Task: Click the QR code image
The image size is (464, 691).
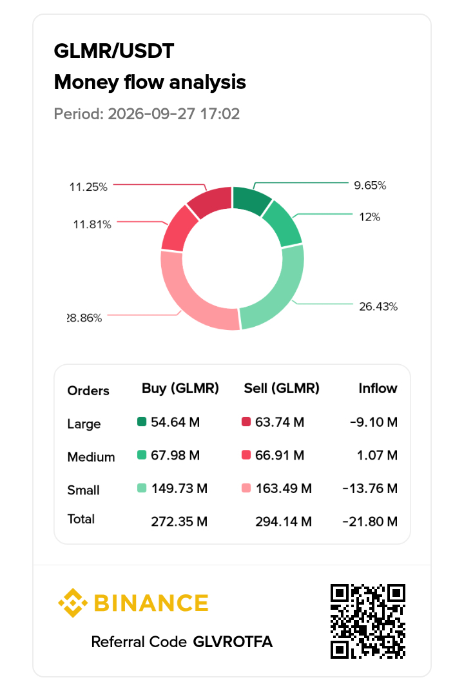Action: (x=368, y=621)
